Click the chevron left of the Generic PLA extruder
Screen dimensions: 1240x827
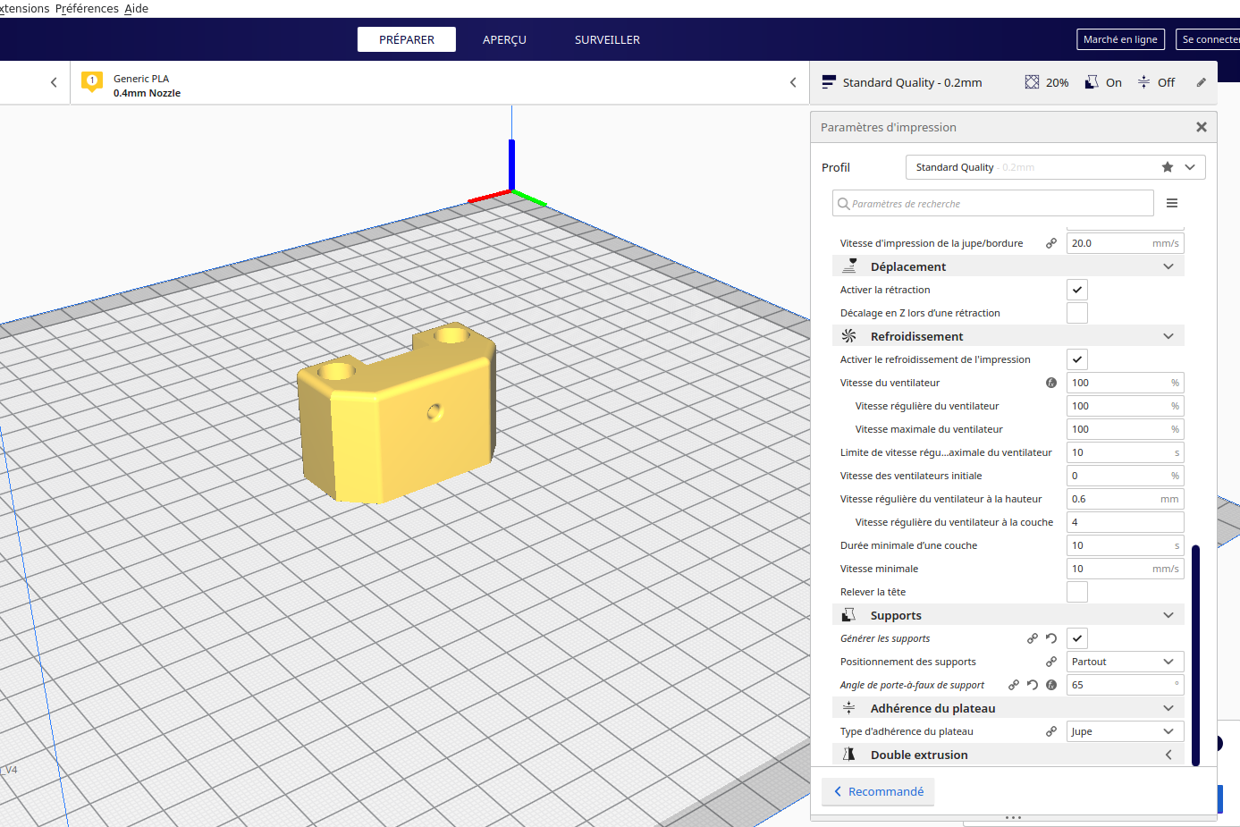click(54, 82)
